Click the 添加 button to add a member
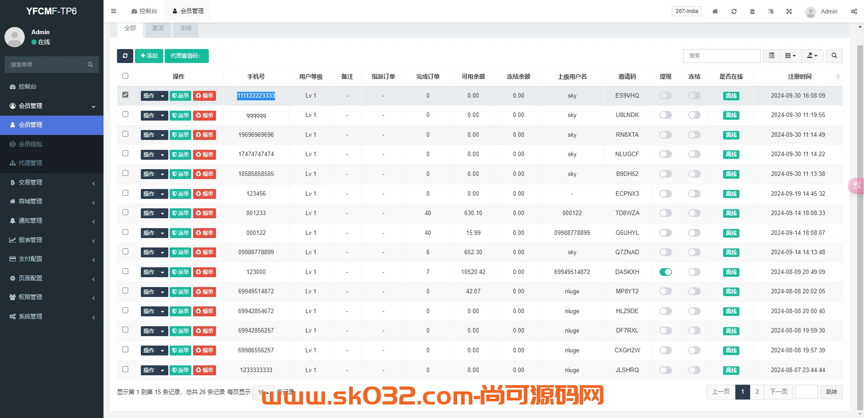864x418 pixels. (149, 56)
